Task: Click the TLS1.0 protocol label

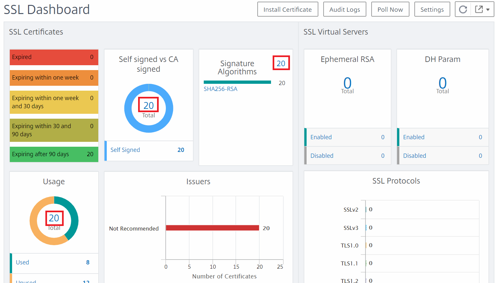Action: 350,246
